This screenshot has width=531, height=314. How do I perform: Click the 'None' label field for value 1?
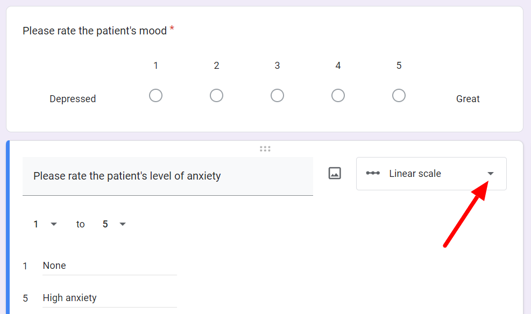click(x=110, y=266)
